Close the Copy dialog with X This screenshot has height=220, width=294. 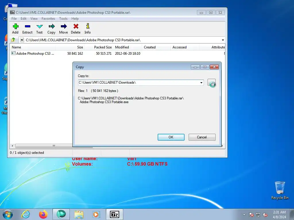tap(214, 67)
